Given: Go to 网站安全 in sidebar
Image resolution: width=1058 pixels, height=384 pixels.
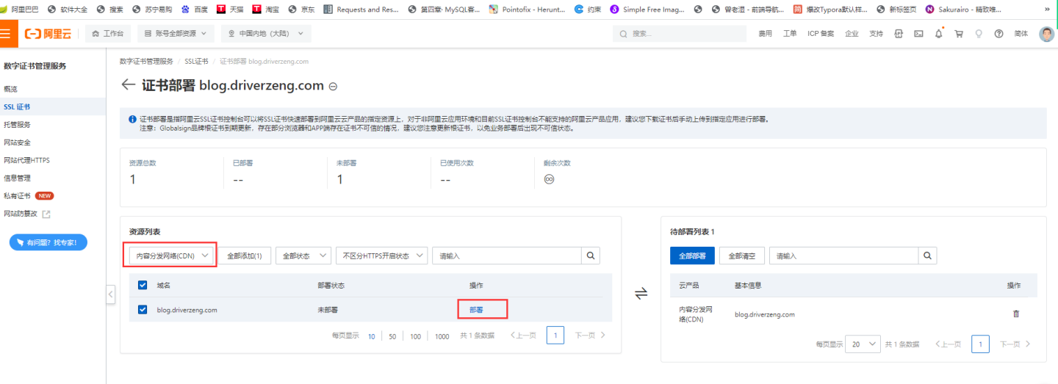Looking at the screenshot, I should point(17,142).
